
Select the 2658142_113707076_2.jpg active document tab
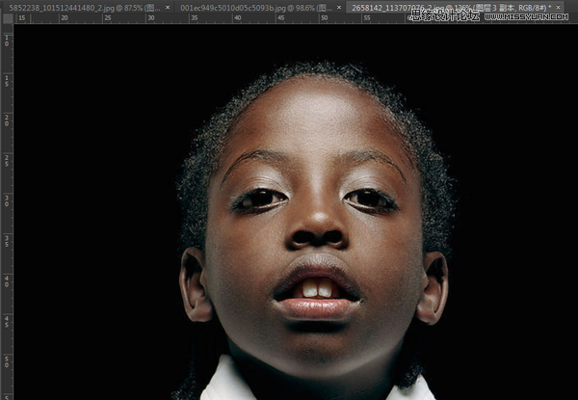click(x=451, y=8)
